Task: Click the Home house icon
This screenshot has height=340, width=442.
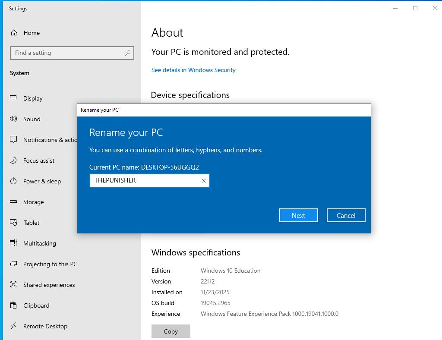Action: pos(13,33)
